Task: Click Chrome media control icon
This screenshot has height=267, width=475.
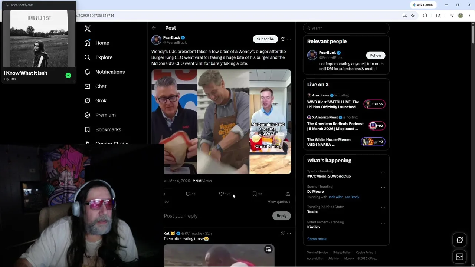Action: [452, 16]
